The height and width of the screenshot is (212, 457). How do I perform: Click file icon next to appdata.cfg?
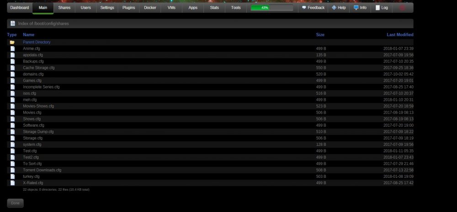click(x=12, y=55)
